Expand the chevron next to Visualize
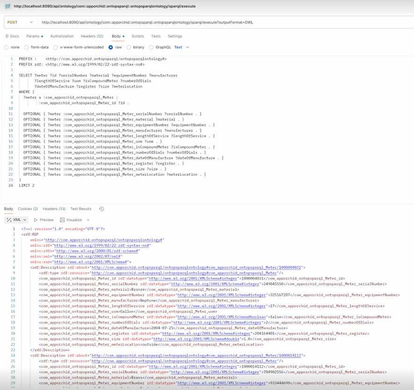Screen dimensions: 414x390 [x=88, y=220]
